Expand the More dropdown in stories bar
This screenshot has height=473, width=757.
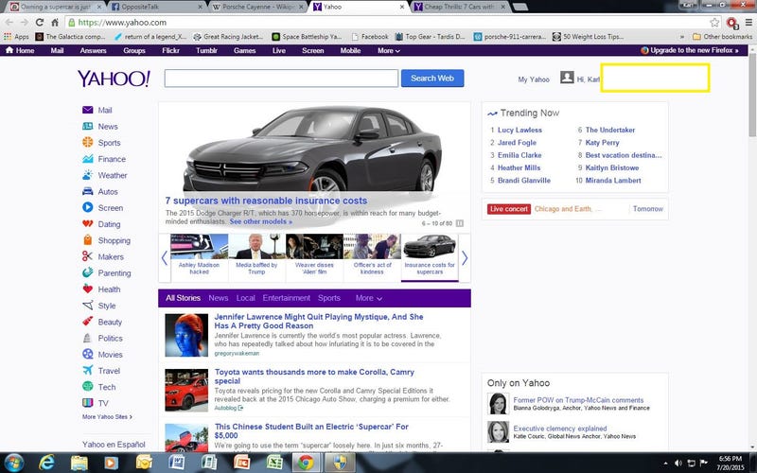pos(369,298)
